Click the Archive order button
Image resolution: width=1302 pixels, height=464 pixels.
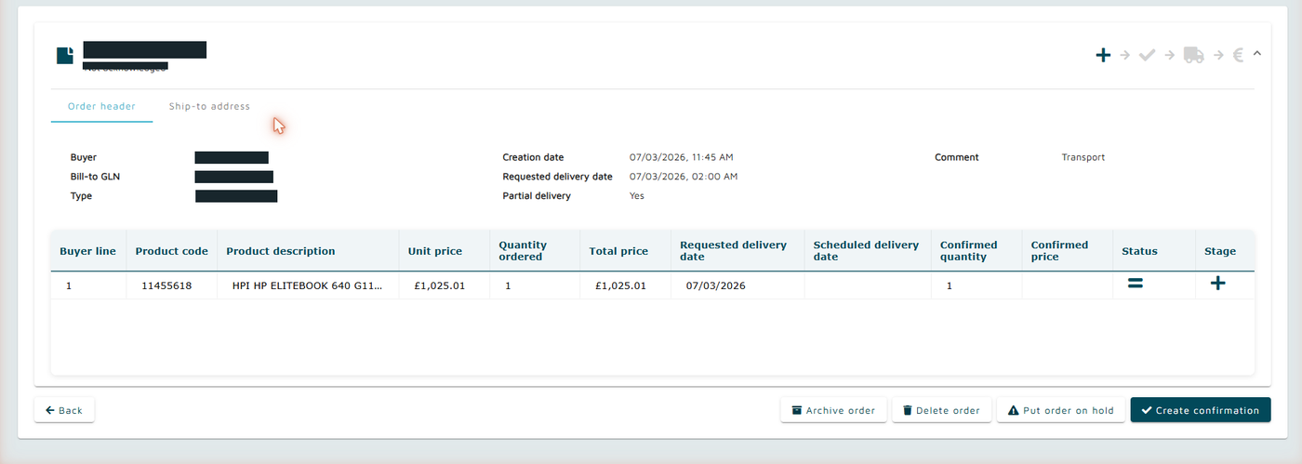click(833, 410)
